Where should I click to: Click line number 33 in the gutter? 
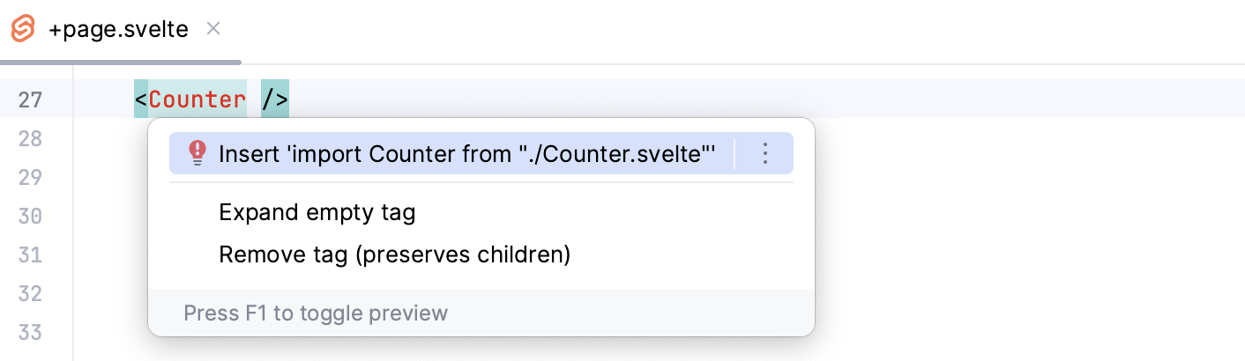coord(31,332)
